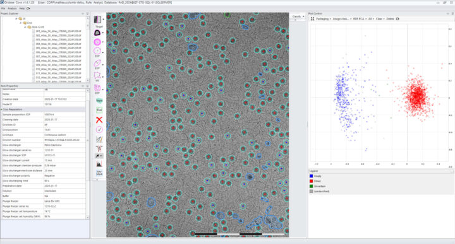Click the green RoI tool icon
The image size is (455, 244).
tap(99, 110)
